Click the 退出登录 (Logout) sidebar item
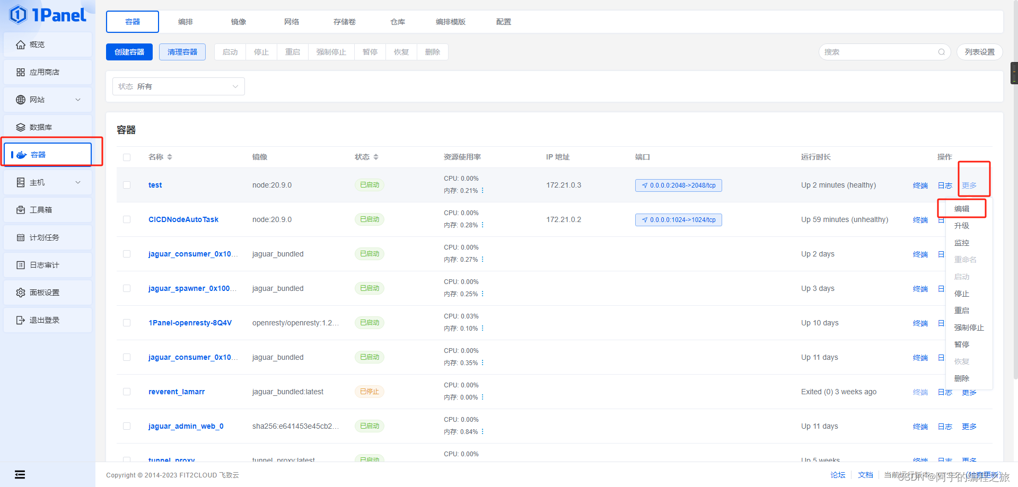 tap(47, 320)
